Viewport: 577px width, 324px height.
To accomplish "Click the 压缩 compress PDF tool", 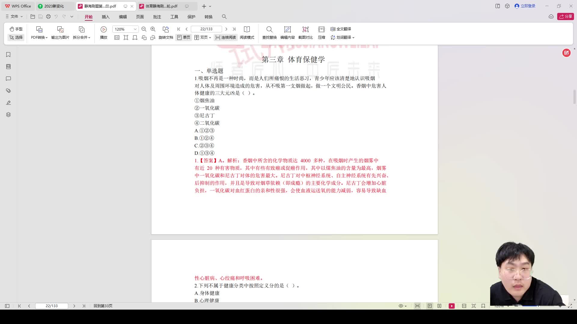I will click(321, 32).
